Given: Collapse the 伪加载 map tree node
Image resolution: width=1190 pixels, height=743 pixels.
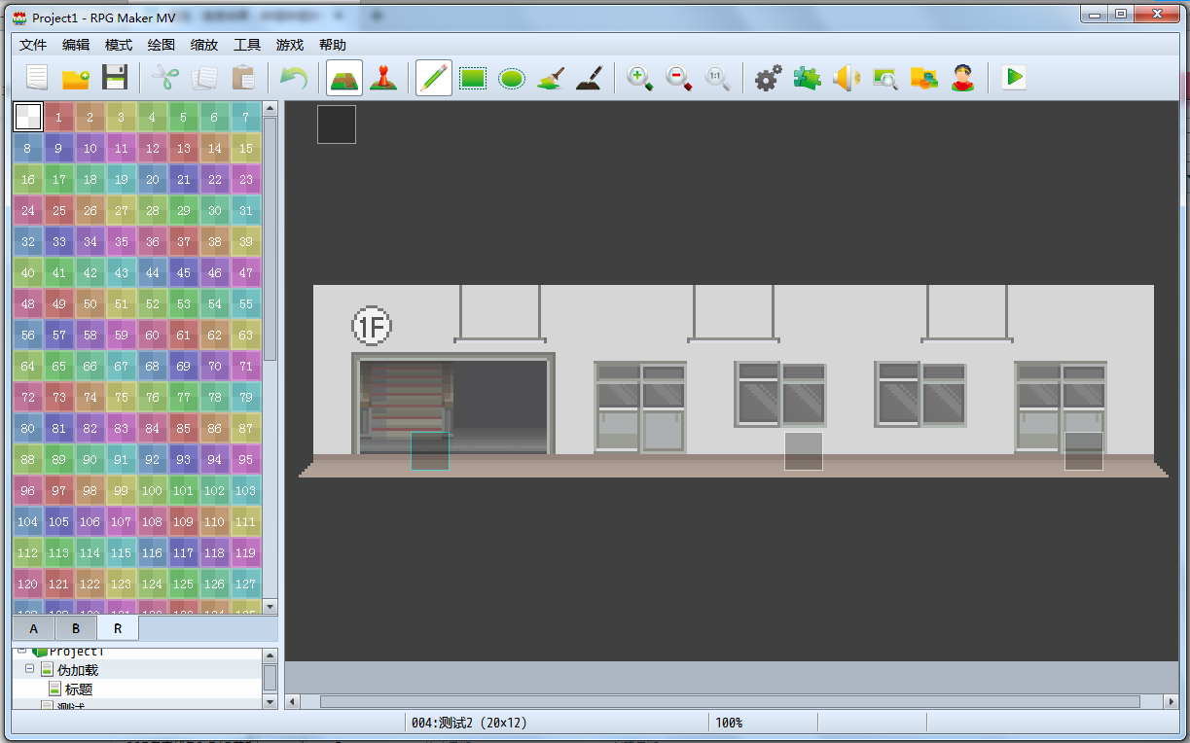Looking at the screenshot, I should point(30,669).
